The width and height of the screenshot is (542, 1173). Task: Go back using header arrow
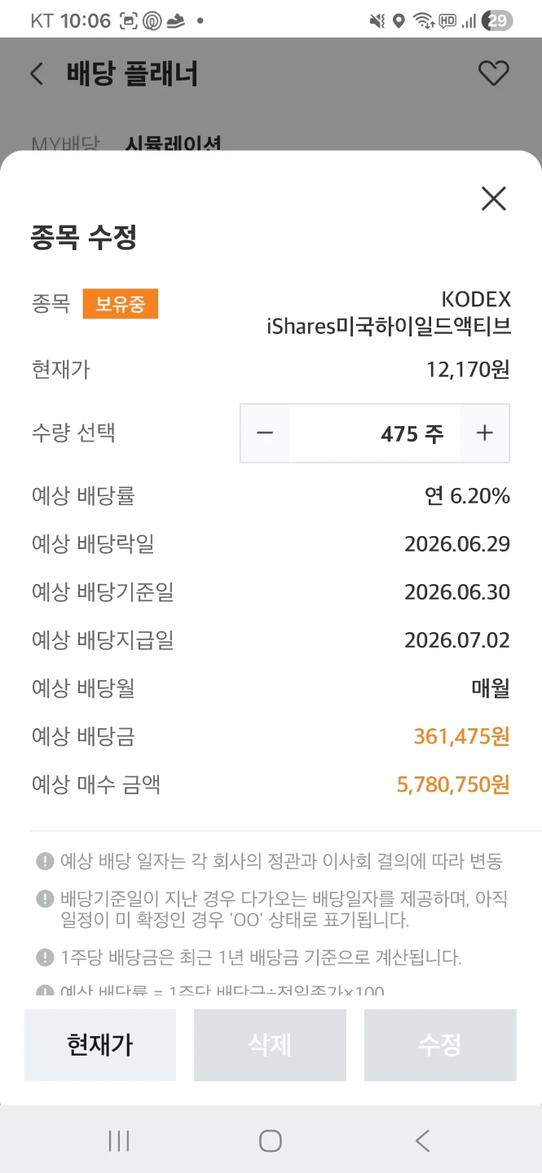[37, 74]
